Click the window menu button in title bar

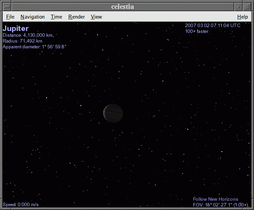click(7, 7)
